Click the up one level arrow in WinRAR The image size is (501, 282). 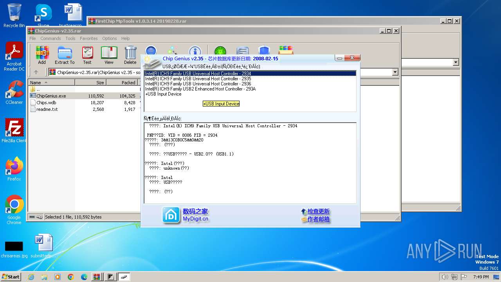click(x=36, y=72)
